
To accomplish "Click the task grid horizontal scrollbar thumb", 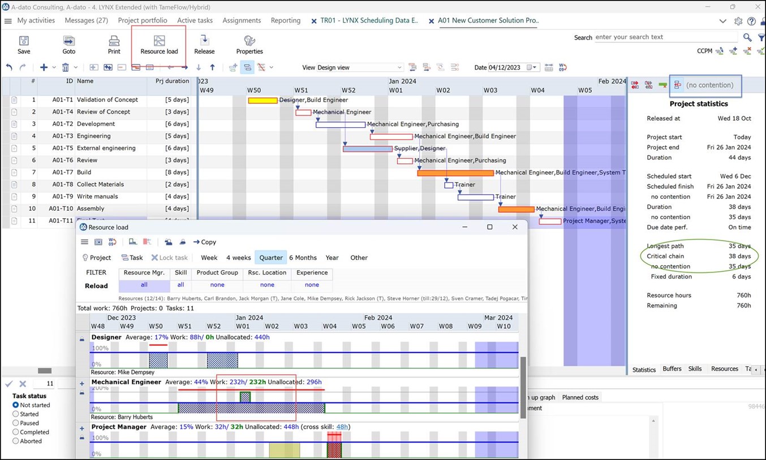I will click(45, 371).
